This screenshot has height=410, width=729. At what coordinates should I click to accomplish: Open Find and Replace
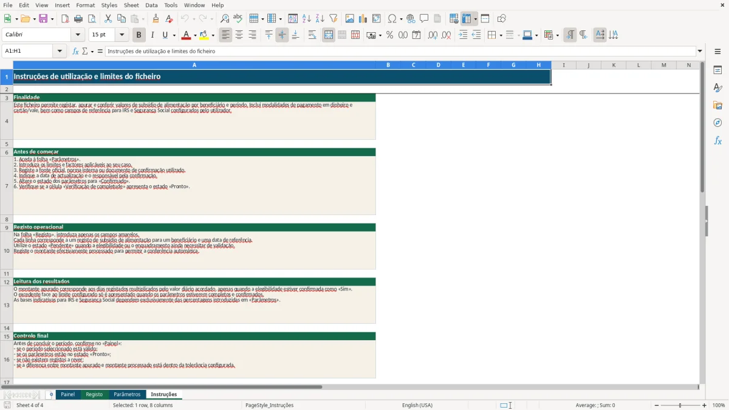225,19
